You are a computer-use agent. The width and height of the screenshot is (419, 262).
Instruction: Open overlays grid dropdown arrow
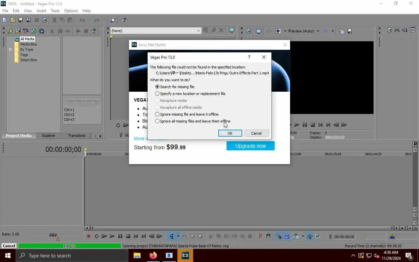(333, 31)
